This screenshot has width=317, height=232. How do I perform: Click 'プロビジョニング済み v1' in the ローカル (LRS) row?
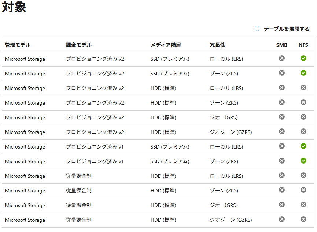(x=95, y=147)
